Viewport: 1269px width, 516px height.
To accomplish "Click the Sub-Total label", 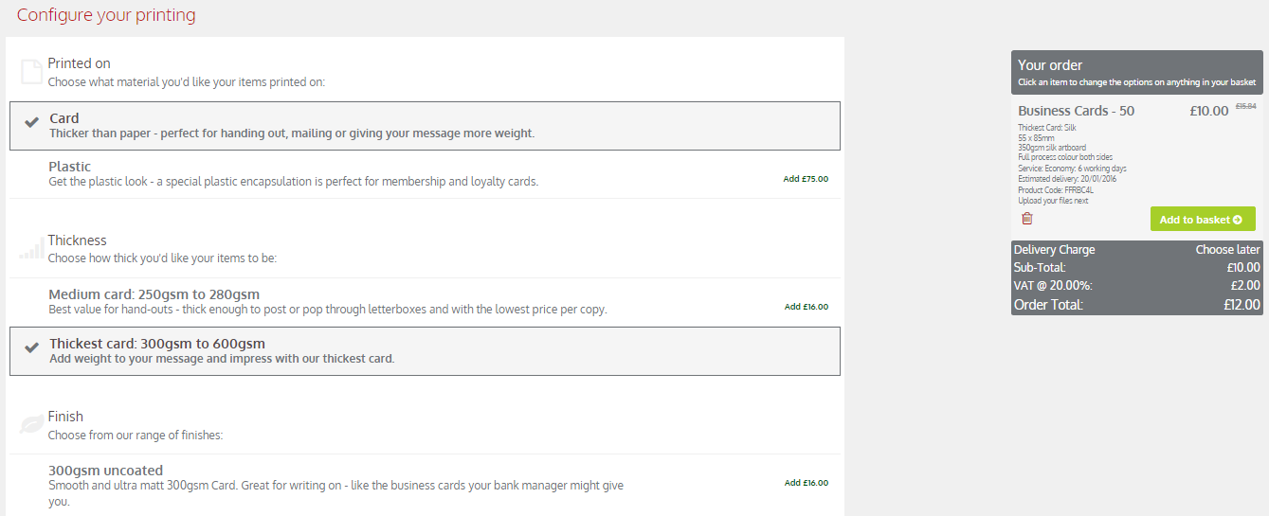I will click(x=1040, y=267).
